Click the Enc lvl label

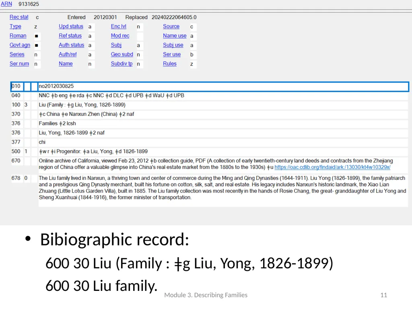pos(119,27)
